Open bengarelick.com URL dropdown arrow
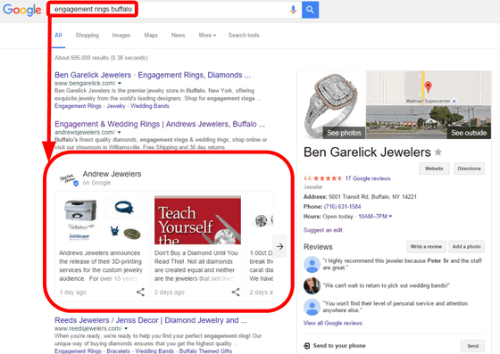 point(120,84)
